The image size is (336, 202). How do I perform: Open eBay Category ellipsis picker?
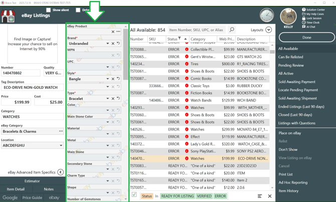(61, 131)
